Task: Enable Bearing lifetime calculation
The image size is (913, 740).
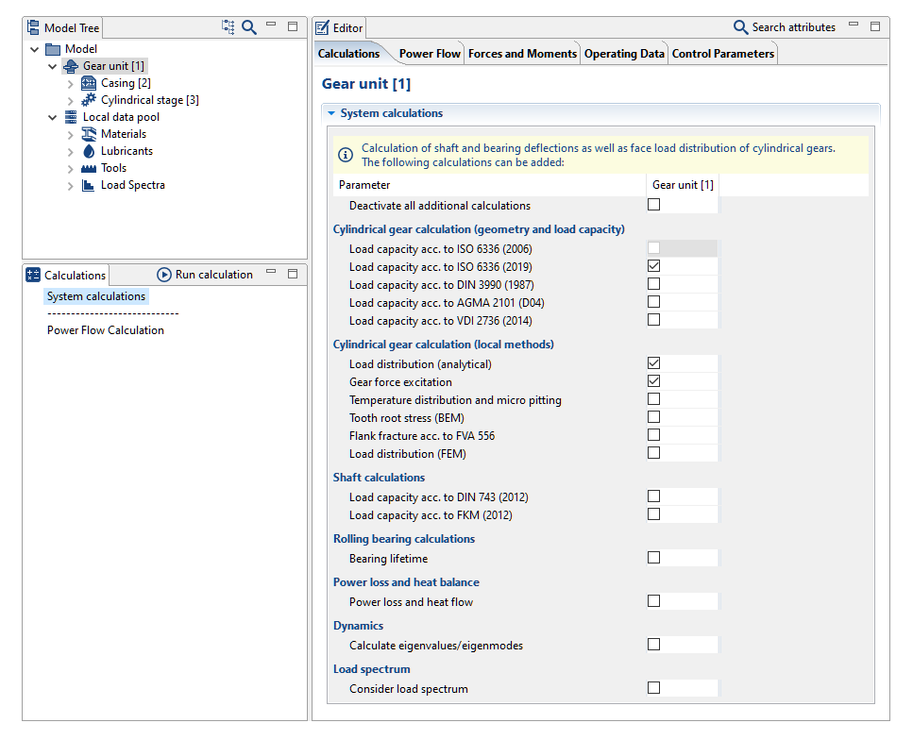Action: tap(652, 557)
